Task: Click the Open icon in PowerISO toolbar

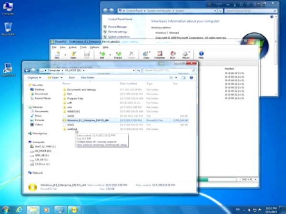Action: [x=73, y=55]
